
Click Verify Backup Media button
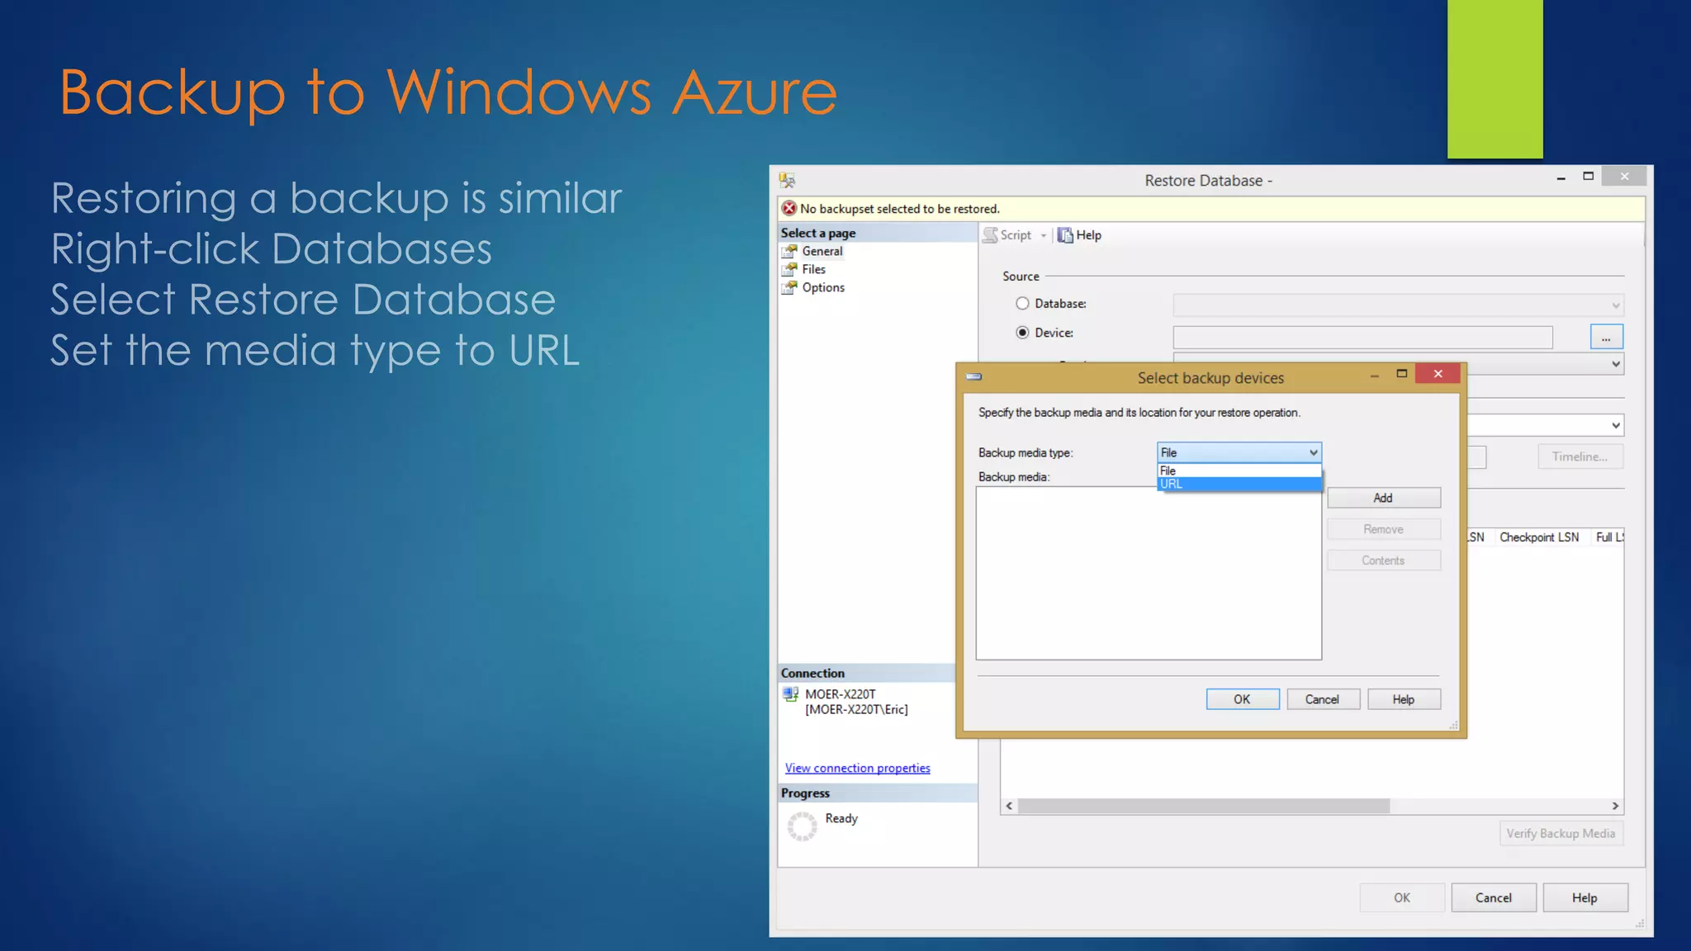coord(1561,834)
